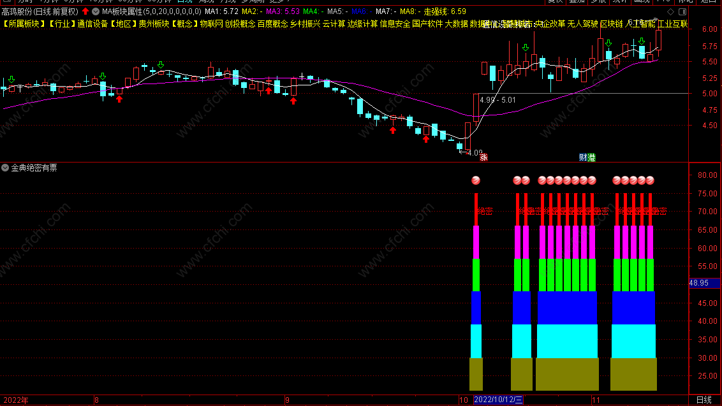
Task: Click the 25.00 indicator axis label
Action: pos(708,375)
